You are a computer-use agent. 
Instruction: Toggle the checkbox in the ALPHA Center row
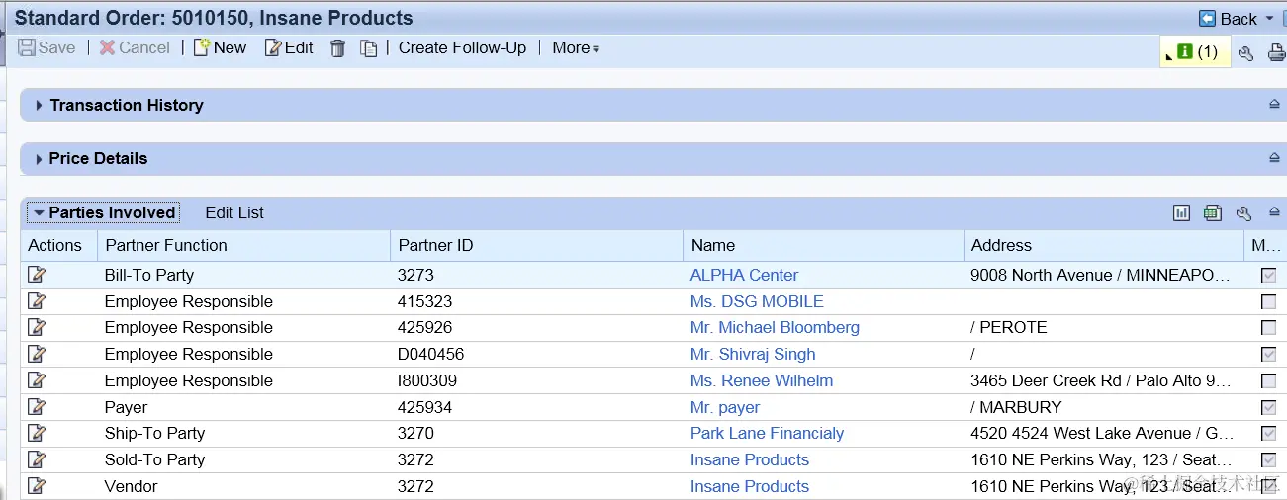(1268, 276)
